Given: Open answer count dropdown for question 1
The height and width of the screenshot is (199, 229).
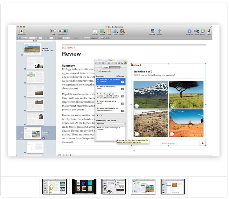Looking at the screenshot, I should (122, 82).
